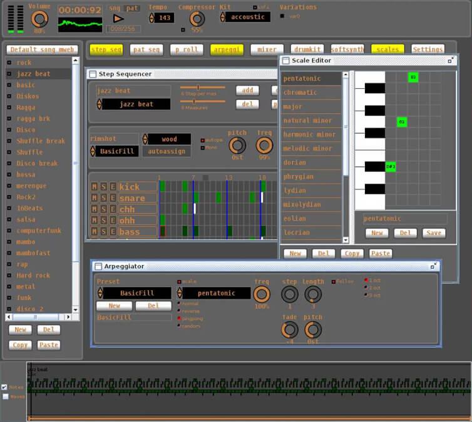Adjust the Step per mas slider
472x422 pixels.
tap(198, 88)
